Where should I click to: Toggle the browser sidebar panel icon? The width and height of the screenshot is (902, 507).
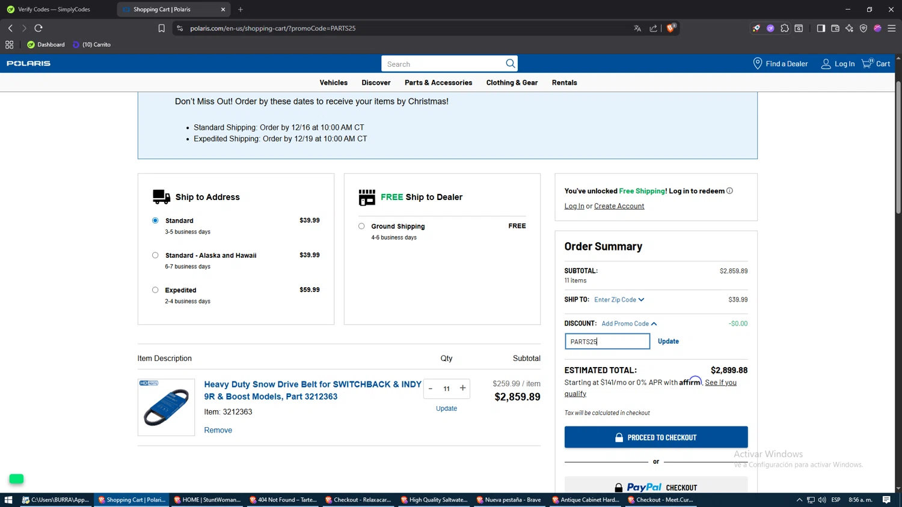pyautogui.click(x=821, y=28)
